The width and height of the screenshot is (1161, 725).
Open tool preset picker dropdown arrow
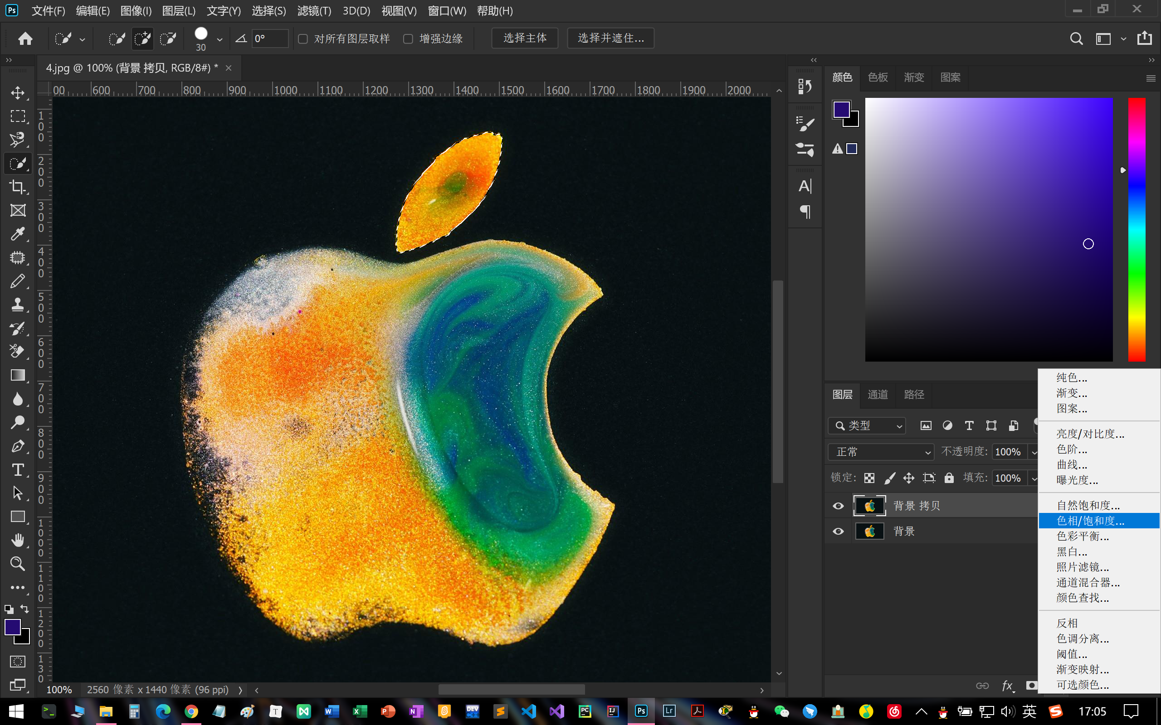(x=82, y=39)
